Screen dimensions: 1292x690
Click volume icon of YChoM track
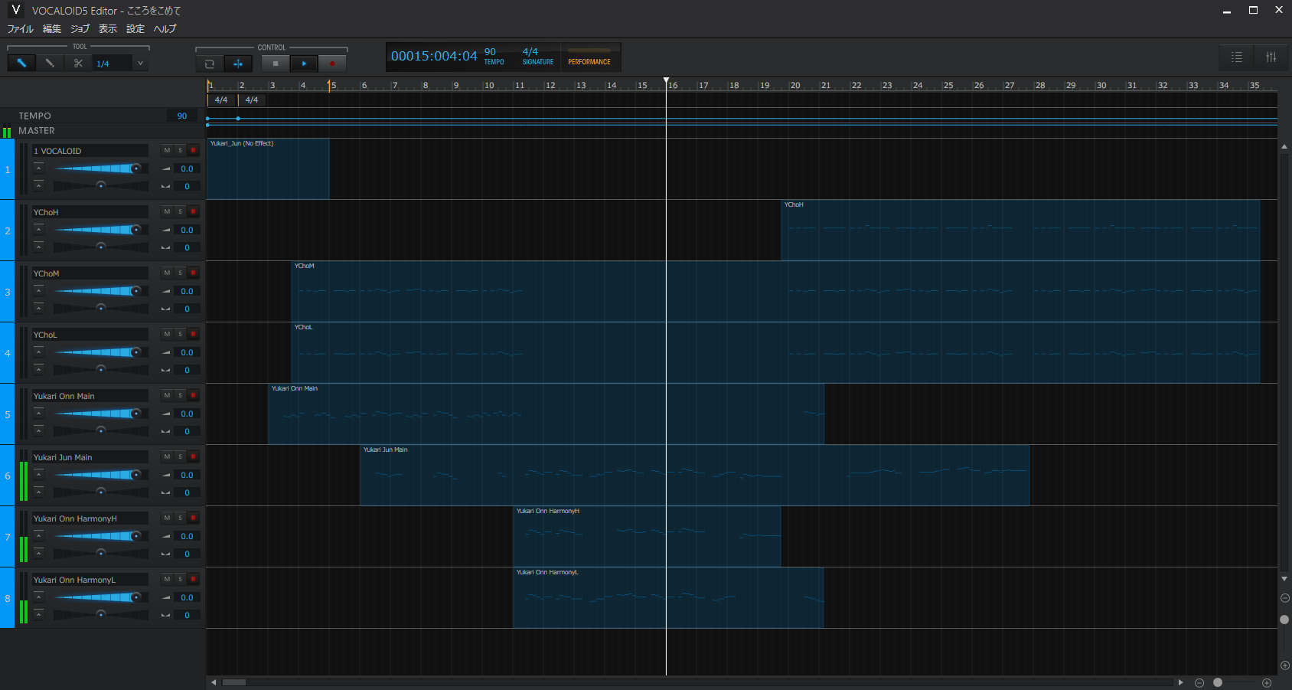click(x=166, y=291)
